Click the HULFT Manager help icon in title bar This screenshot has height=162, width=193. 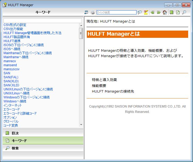pos(5,5)
